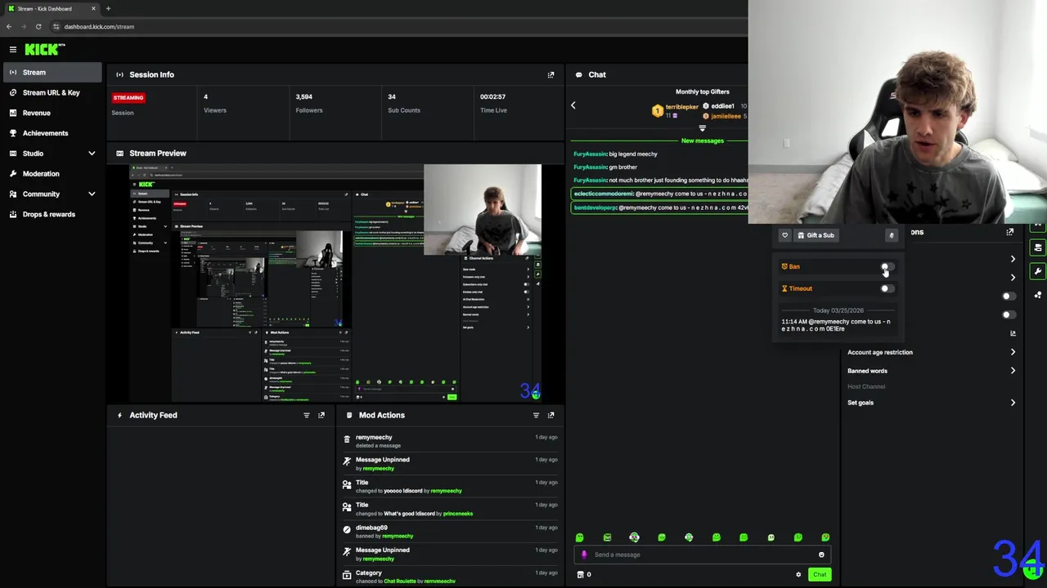Open the Achievements page

[52, 133]
